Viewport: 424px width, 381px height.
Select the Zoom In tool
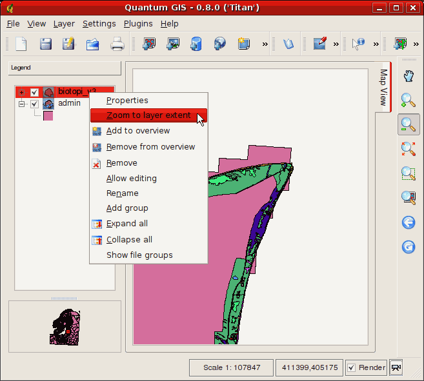(409, 101)
